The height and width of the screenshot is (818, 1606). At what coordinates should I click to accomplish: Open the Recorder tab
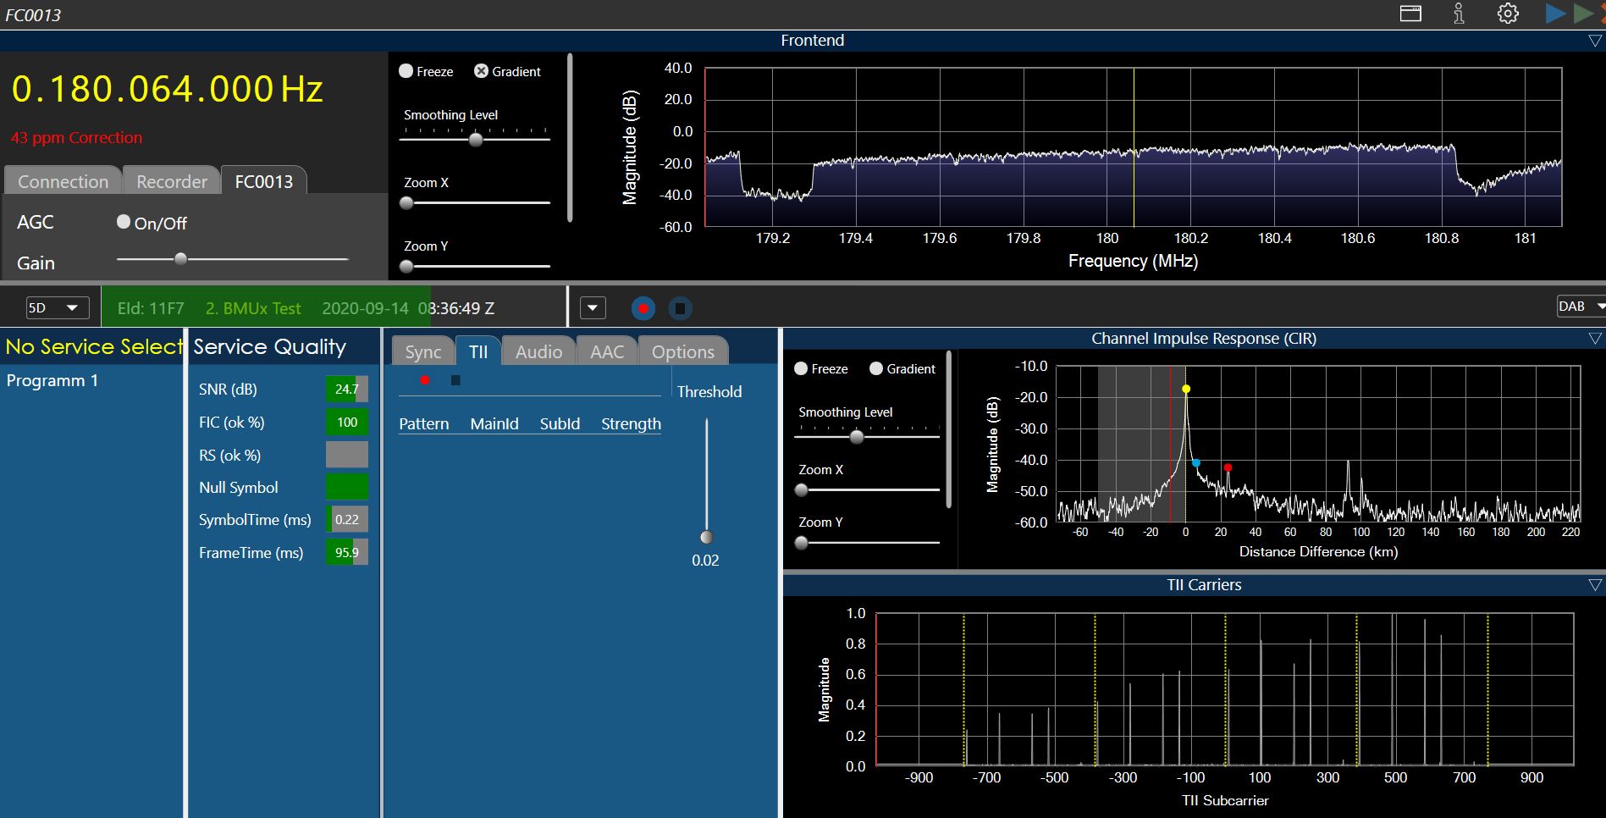[x=172, y=181]
